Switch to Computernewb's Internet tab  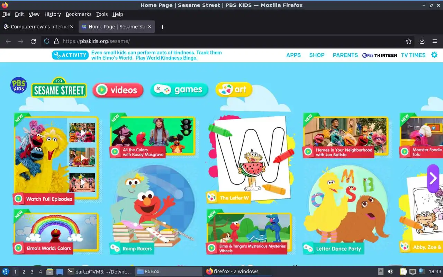(38, 27)
